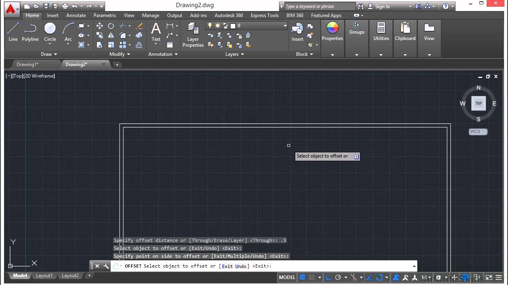Click the Plot printer icon

65,6
